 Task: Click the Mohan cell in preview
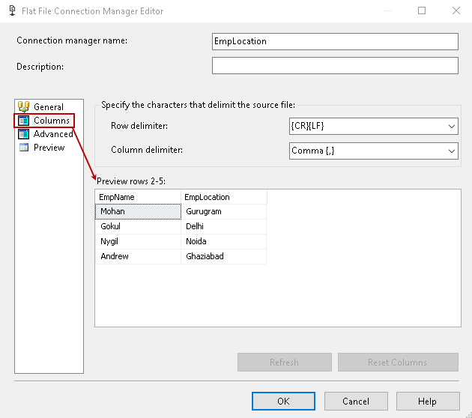tap(138, 211)
